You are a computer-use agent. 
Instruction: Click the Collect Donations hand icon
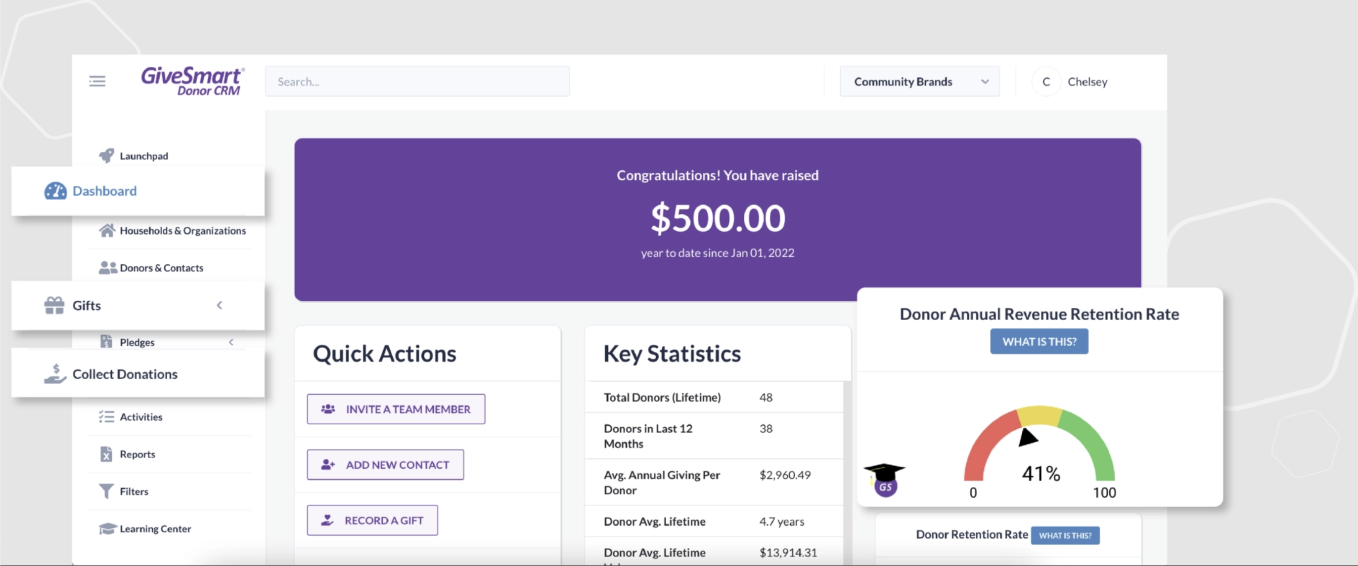(55, 374)
